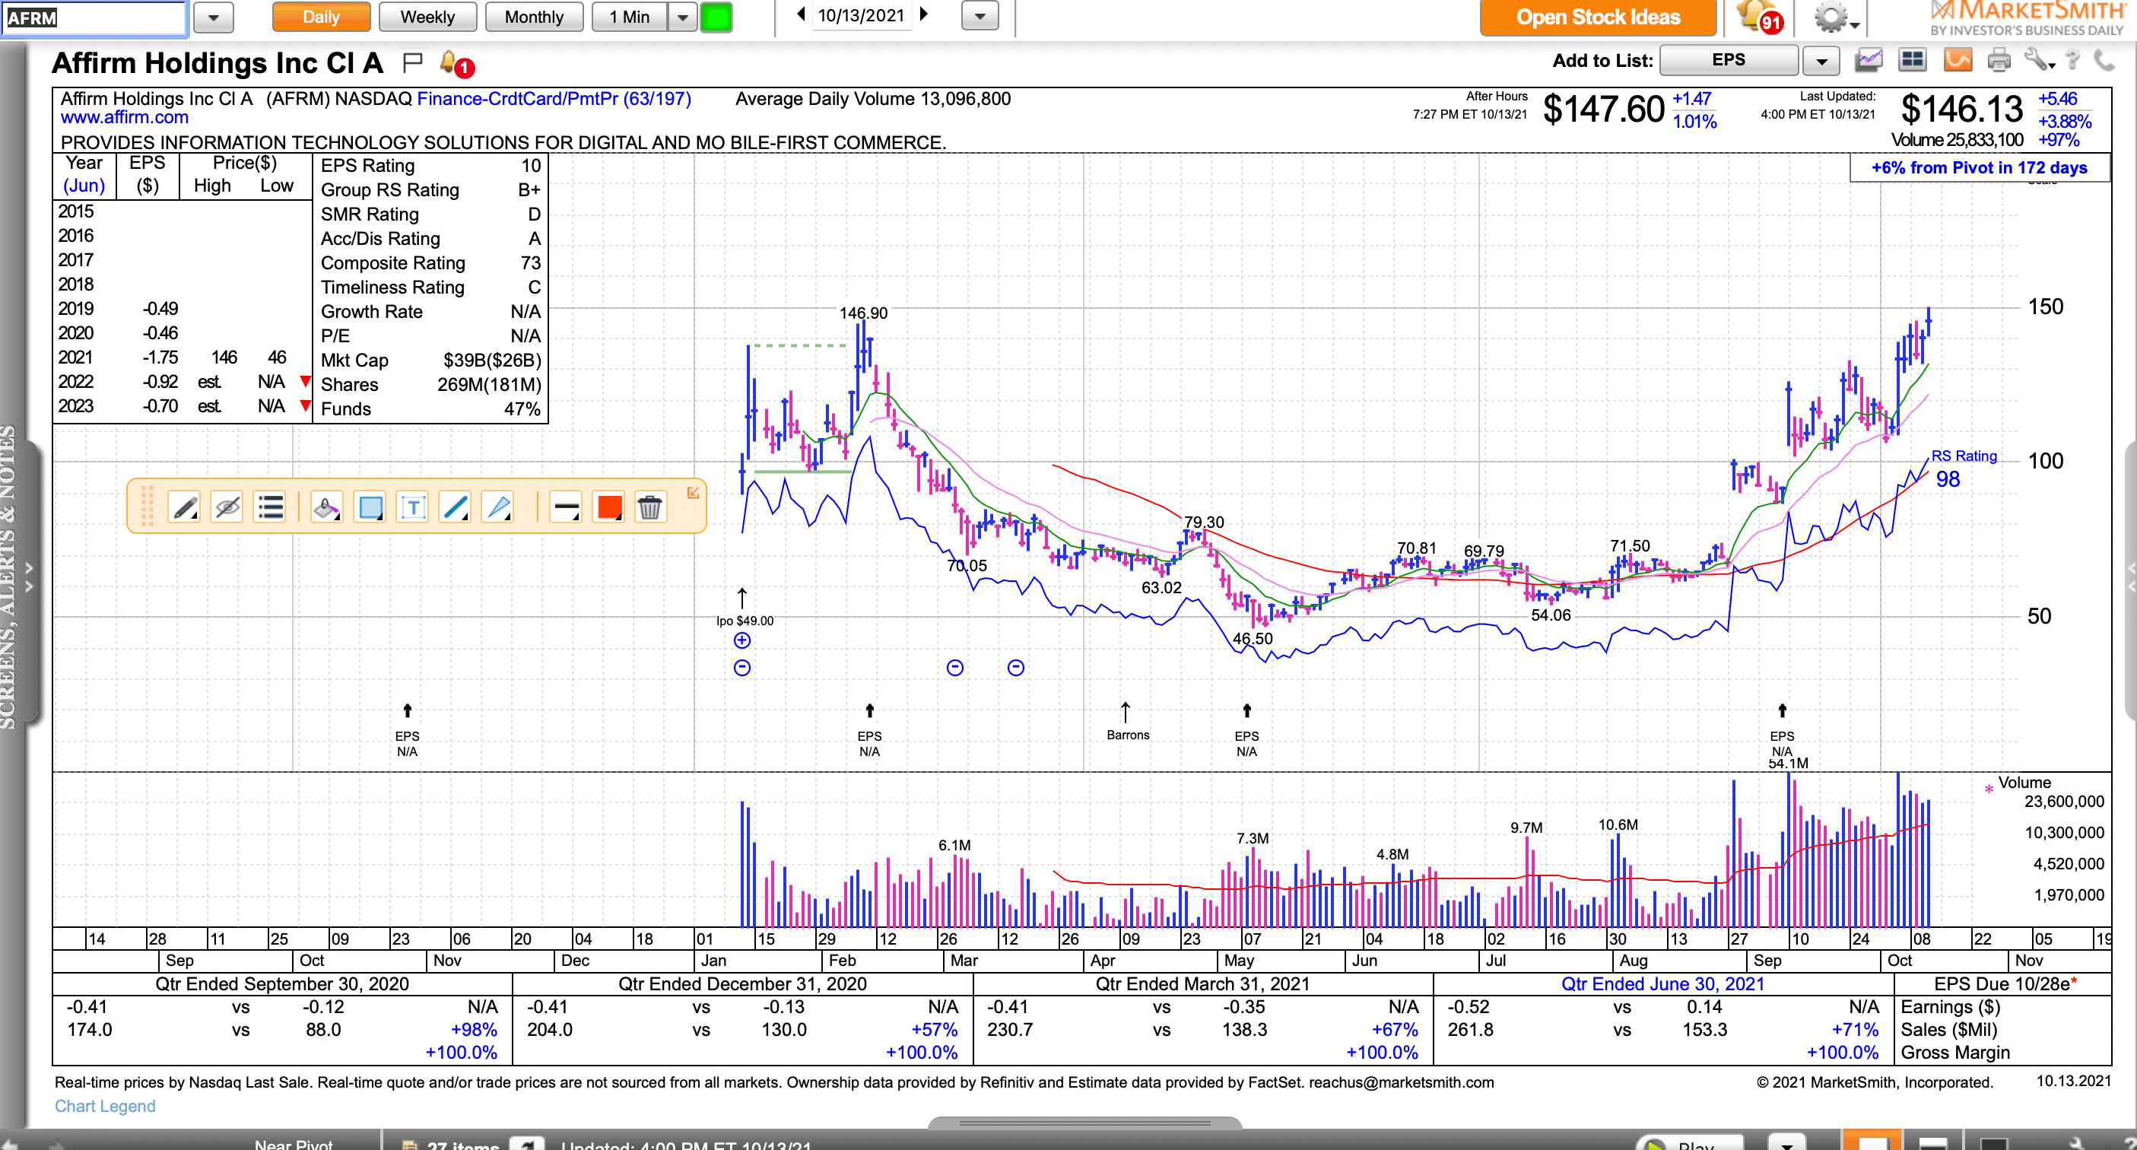
Task: Click the trash delete drawings icon
Action: click(x=649, y=506)
